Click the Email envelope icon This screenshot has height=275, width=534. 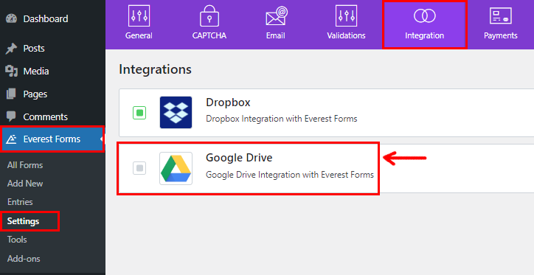pyautogui.click(x=277, y=16)
